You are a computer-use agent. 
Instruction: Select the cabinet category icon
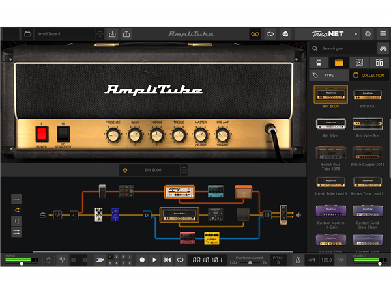click(x=359, y=63)
